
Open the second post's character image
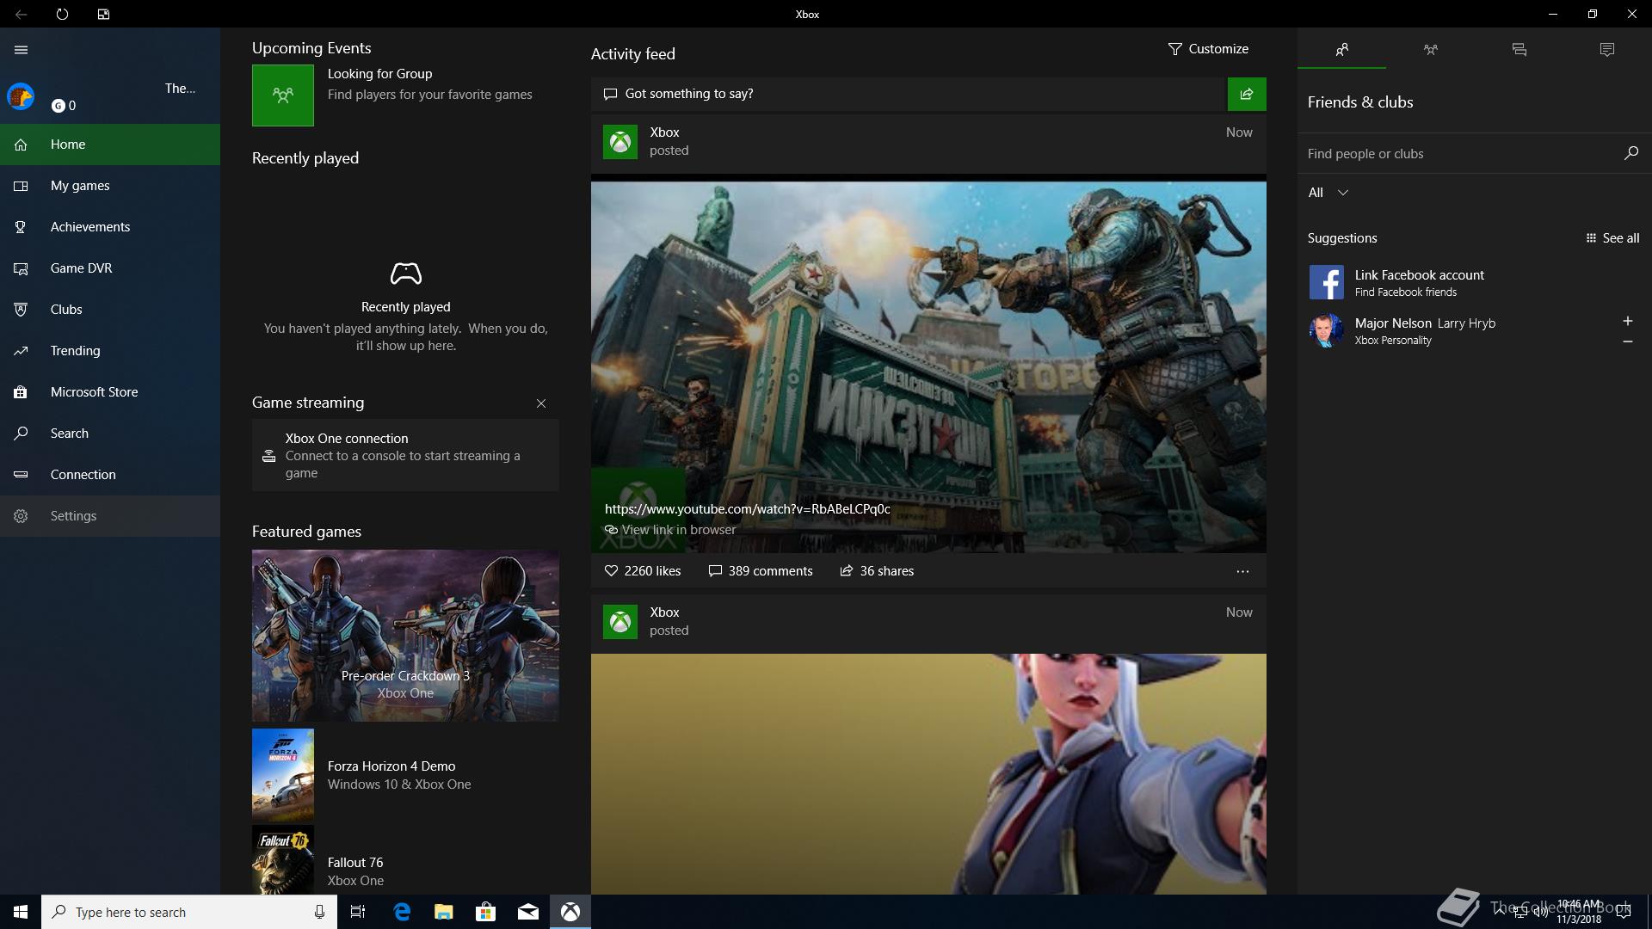click(928, 774)
